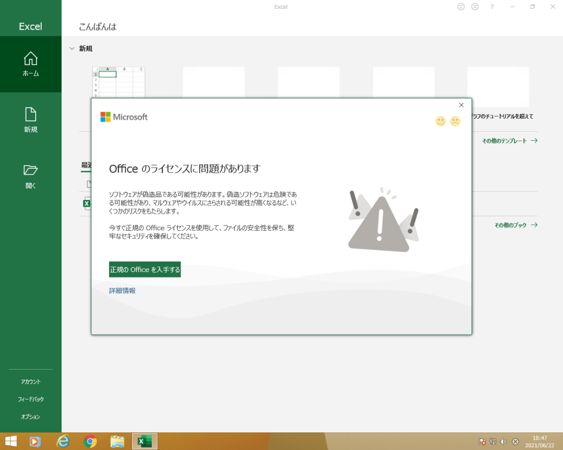This screenshot has width=563, height=450.
Task: Open フィードバック in the sidebar
Action: 31,399
